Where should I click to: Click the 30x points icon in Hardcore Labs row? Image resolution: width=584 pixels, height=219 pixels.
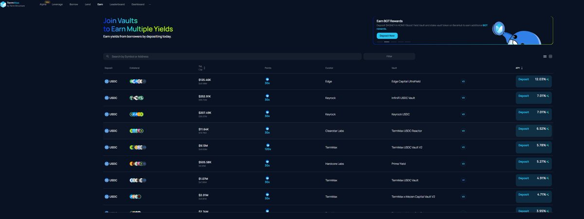267,162
